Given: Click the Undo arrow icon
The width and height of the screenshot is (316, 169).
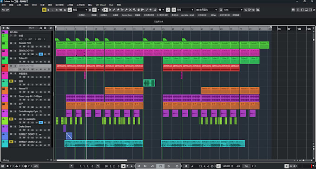Looking at the screenshot, I should pos(3,10).
